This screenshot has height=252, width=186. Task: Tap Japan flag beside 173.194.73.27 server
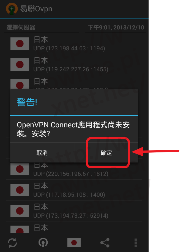pyautogui.click(x=20, y=211)
